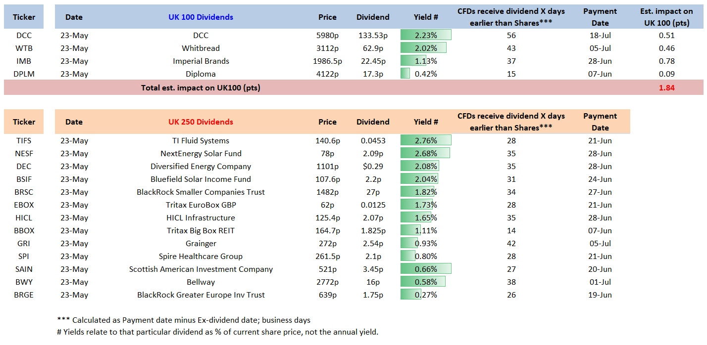Click Spire Healthcare Group name
707x345 pixels.
click(x=201, y=256)
